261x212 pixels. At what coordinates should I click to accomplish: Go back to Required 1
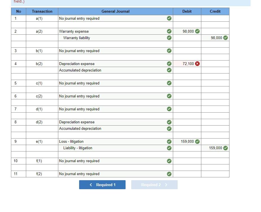[x=102, y=185]
